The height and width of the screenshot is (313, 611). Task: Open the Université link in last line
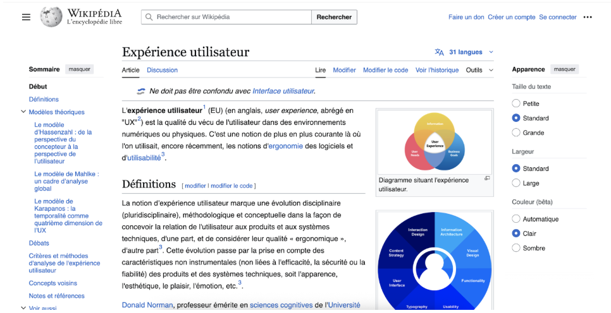[x=344, y=305]
